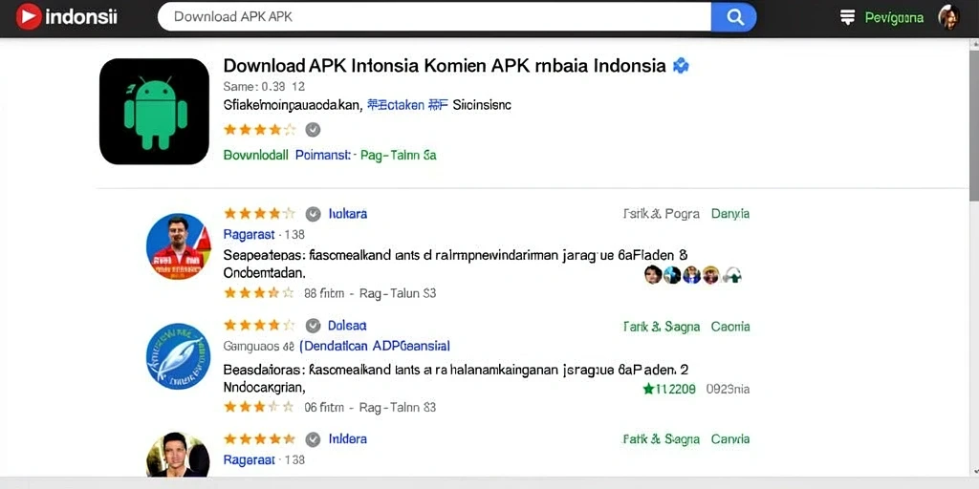
Task: Click the green star beside 112209
Action: tap(648, 390)
